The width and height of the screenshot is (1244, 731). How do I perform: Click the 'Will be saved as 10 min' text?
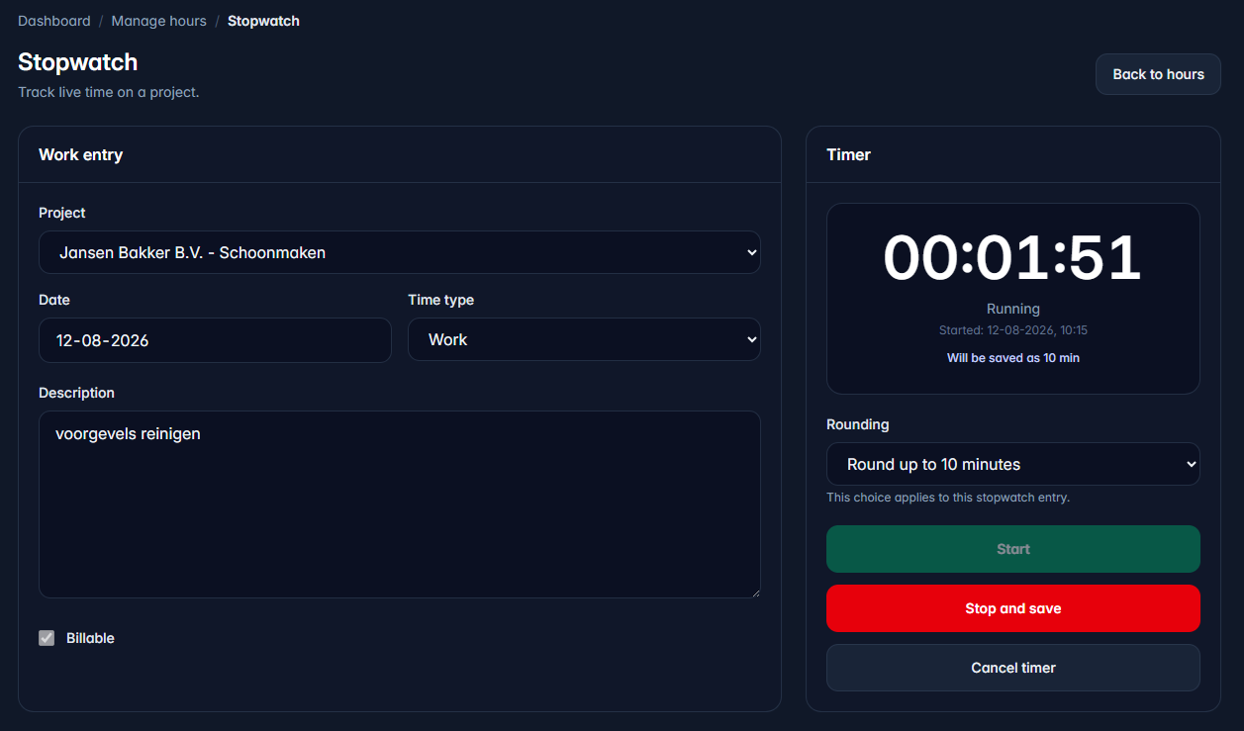(x=1012, y=358)
